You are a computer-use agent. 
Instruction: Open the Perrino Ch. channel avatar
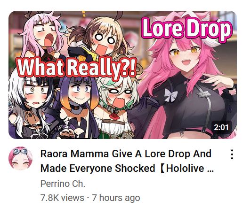click(x=20, y=158)
